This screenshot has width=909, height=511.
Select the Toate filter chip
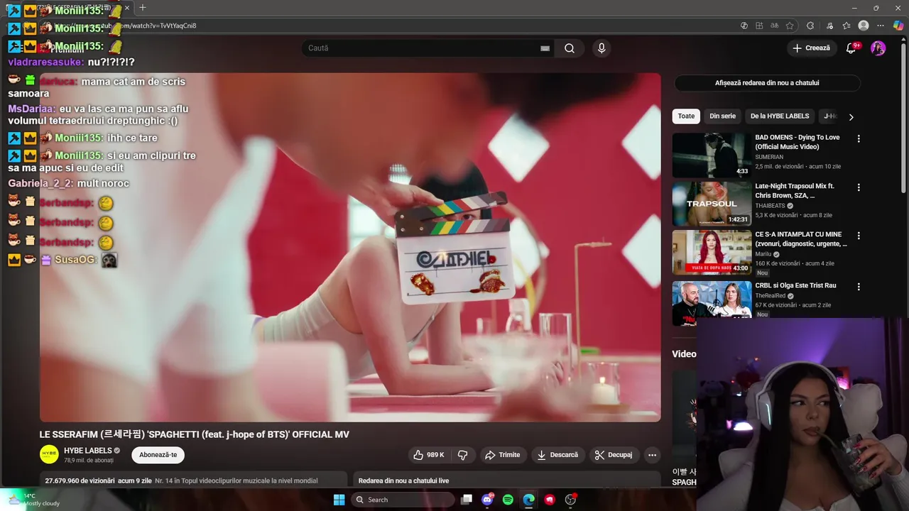686,116
